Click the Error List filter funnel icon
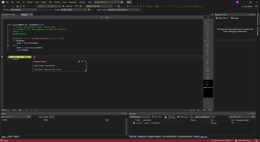The image size is (260, 142). [x=192, y=117]
